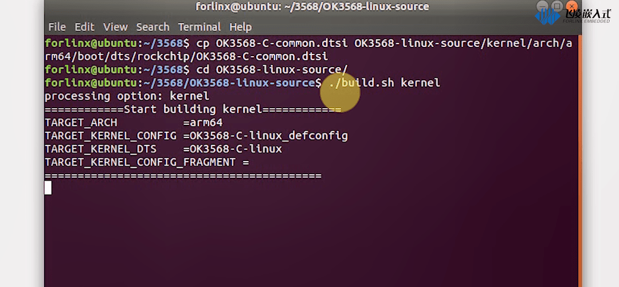This screenshot has width=619, height=287.
Task: Maximize the terminal window
Action: coord(557,6)
